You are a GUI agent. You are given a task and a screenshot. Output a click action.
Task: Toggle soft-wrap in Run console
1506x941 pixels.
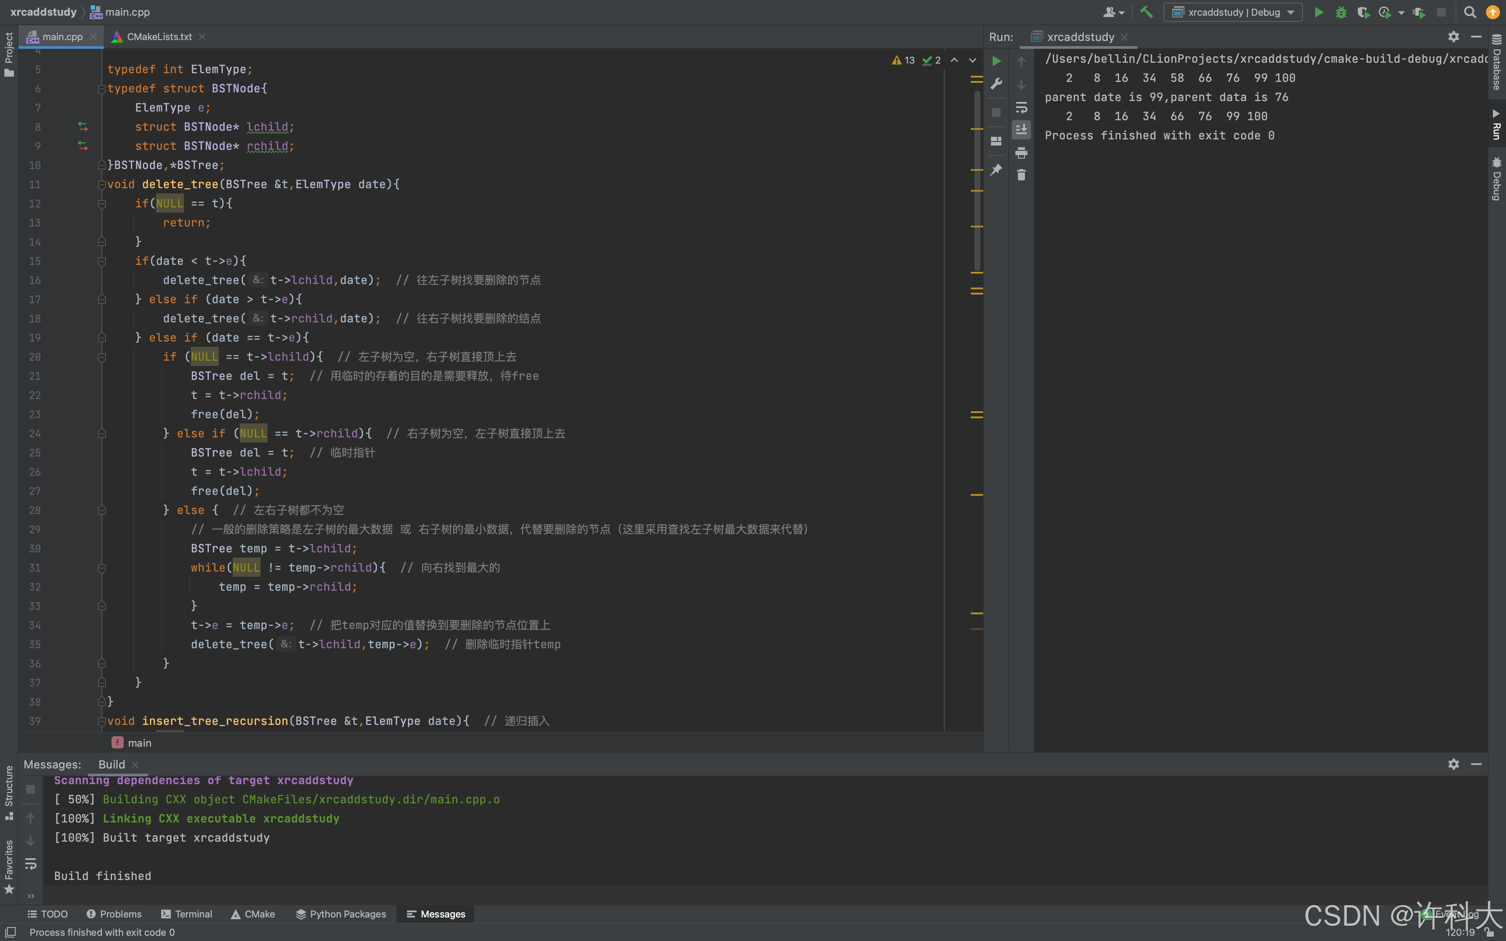(1021, 107)
